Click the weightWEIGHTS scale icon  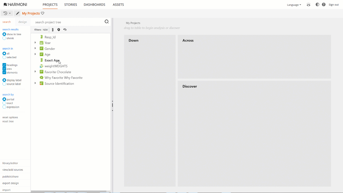click(x=42, y=66)
